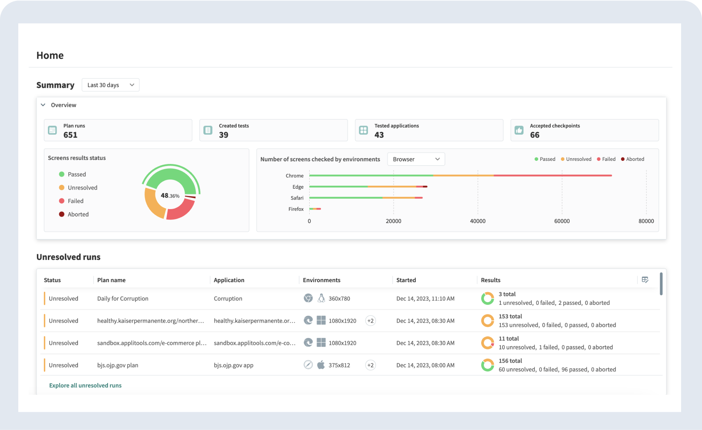Toggle the Passed legend in the environments chart

tap(545, 159)
